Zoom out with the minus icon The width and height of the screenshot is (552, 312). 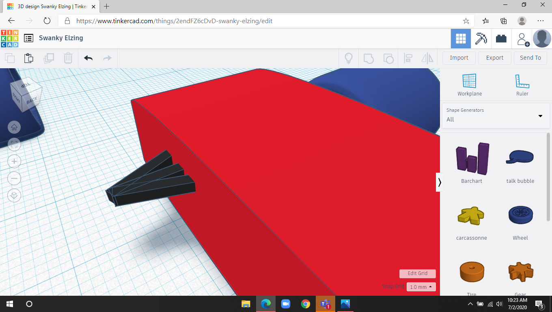point(14,178)
